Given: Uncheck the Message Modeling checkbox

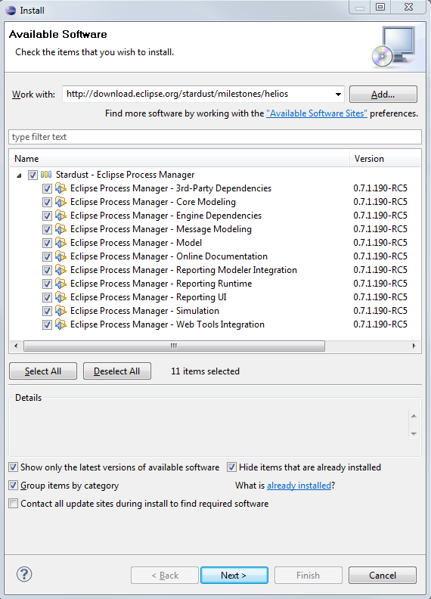Looking at the screenshot, I should (47, 230).
